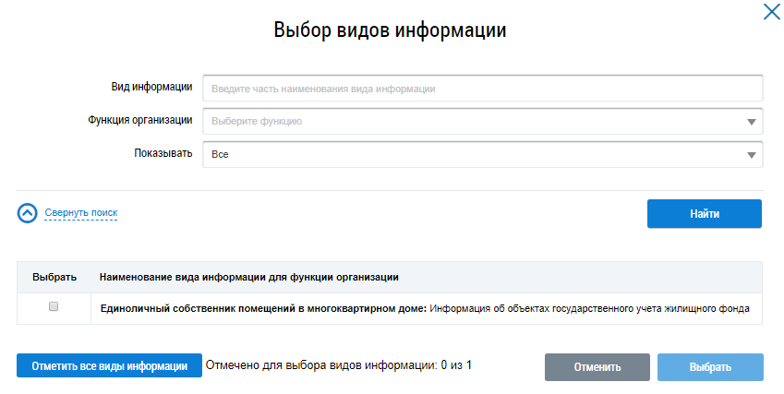Close the information type selection dialog
The image size is (784, 394).
point(771,12)
